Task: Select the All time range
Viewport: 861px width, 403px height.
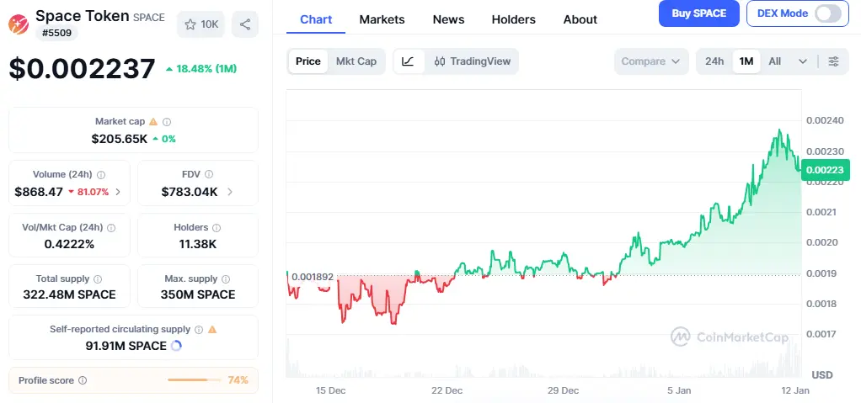Action: [x=775, y=61]
